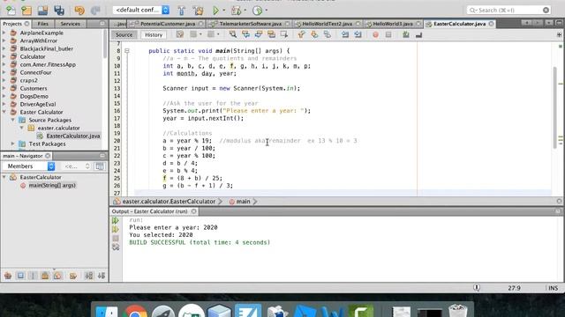Click the Find Next Occurrence icon
Image resolution: width=565 pixels, height=317 pixels.
[x=259, y=34]
